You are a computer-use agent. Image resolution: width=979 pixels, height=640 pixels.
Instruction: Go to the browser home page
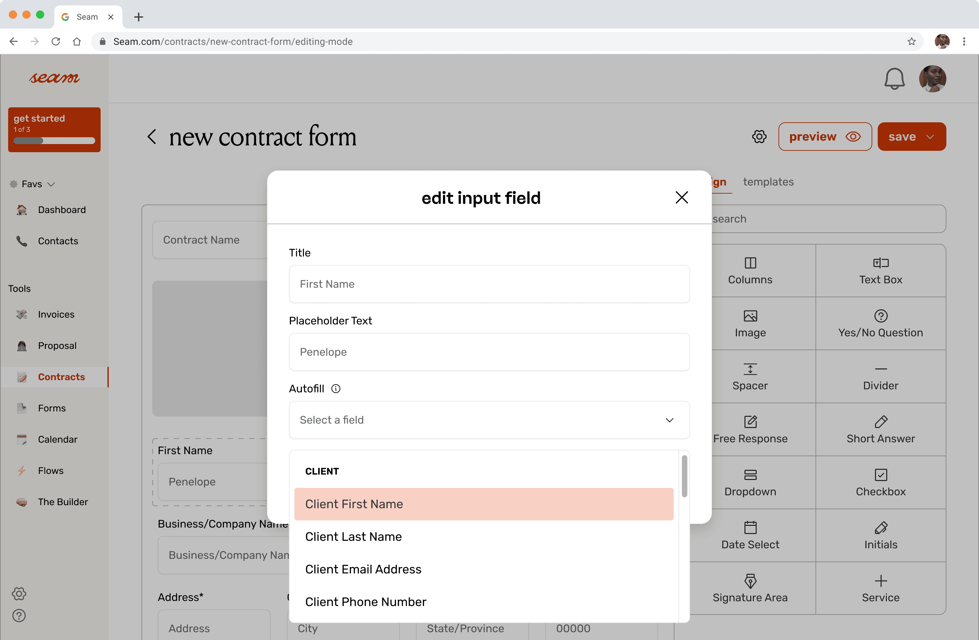tap(77, 41)
